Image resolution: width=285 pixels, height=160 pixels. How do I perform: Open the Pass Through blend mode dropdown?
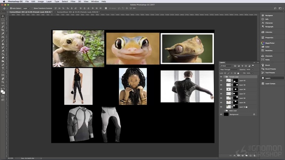(229, 70)
